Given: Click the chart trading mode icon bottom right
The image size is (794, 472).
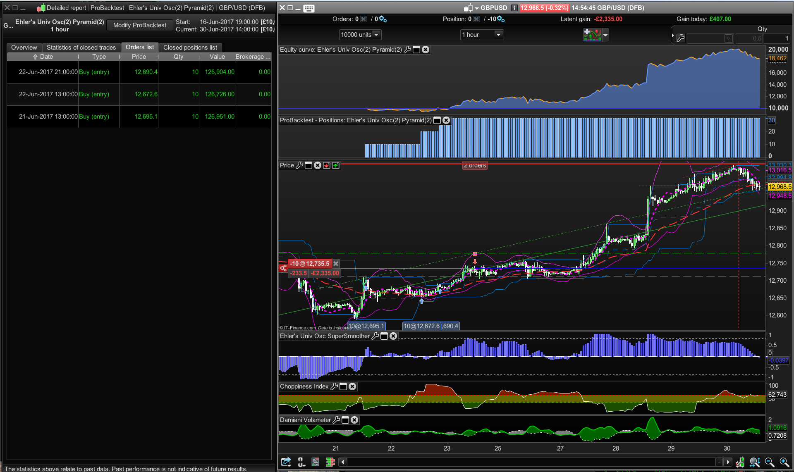Looking at the screenshot, I should tap(740, 462).
